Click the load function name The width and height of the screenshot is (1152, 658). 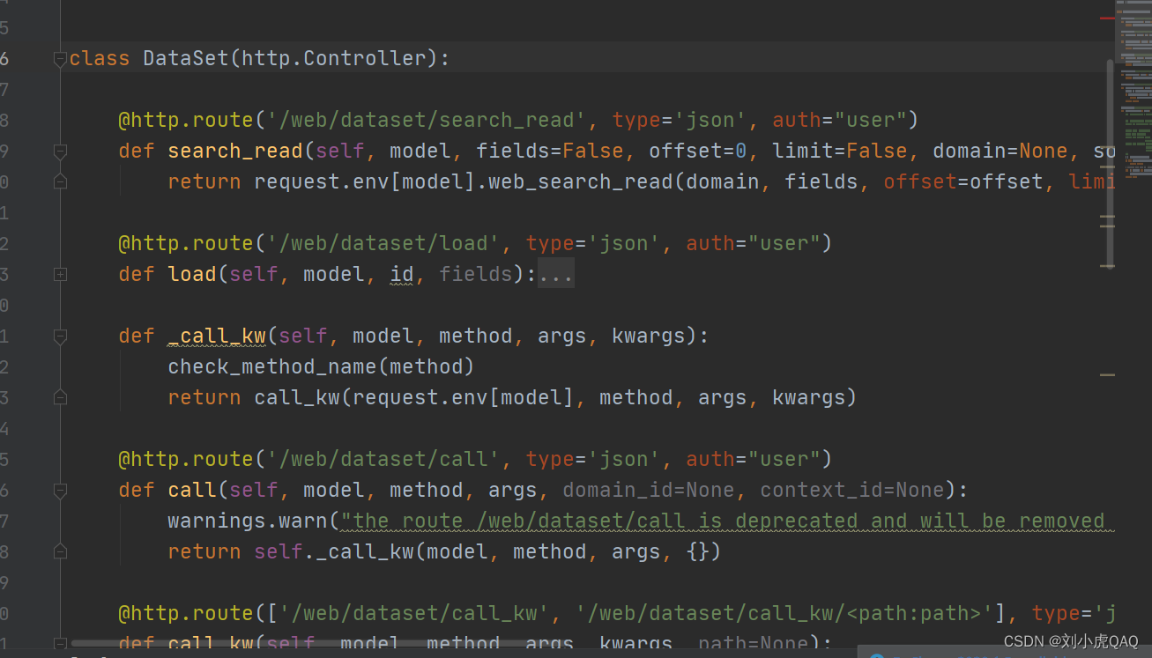tap(192, 275)
